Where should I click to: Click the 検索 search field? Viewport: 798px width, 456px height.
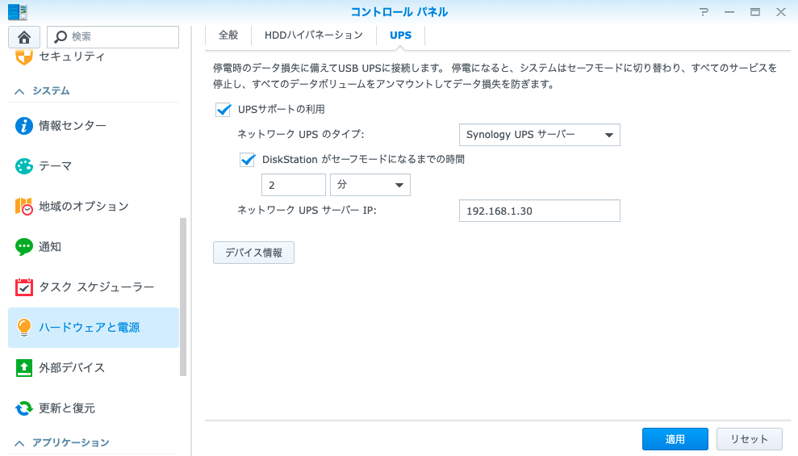coord(113,37)
